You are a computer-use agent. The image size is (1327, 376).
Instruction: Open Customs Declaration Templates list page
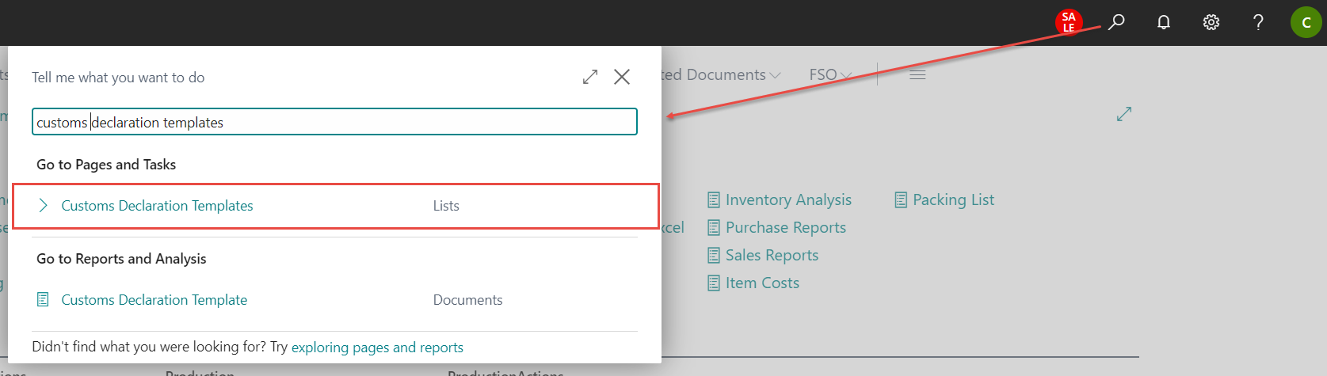coord(157,206)
